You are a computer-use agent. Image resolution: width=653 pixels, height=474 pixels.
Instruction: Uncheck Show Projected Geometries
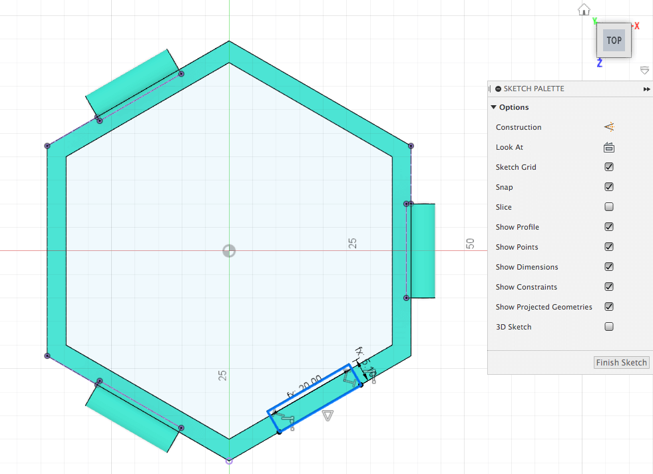pos(608,307)
